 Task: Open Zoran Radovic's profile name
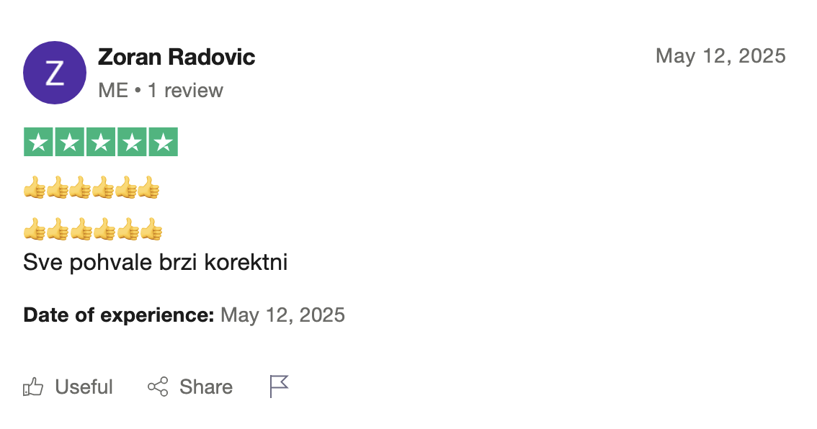pyautogui.click(x=177, y=57)
